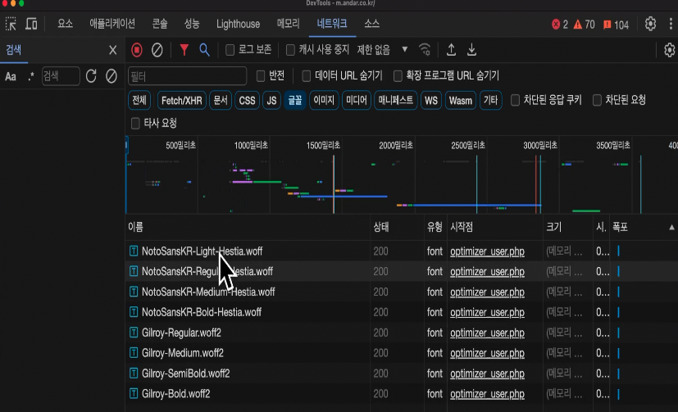Clear the network log
Screen dimensions: 678x412
pos(157,50)
